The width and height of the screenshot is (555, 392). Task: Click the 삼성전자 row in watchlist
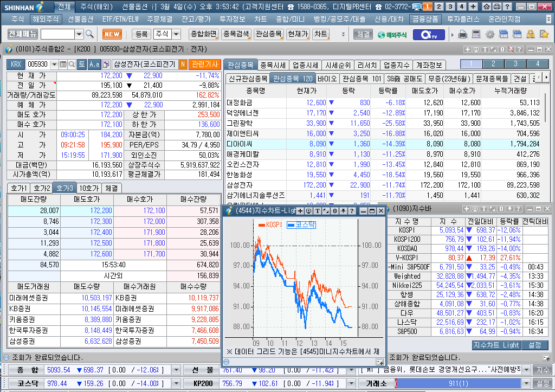tap(383, 185)
